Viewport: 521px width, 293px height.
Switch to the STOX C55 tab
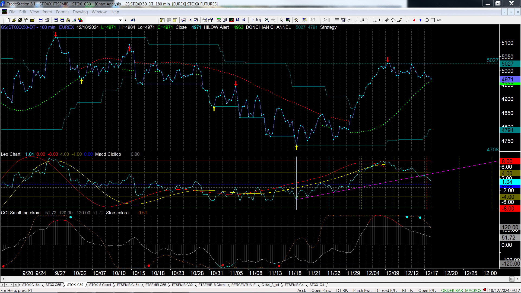(53, 285)
